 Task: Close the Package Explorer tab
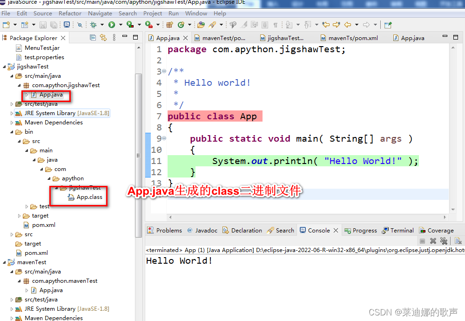(x=63, y=38)
